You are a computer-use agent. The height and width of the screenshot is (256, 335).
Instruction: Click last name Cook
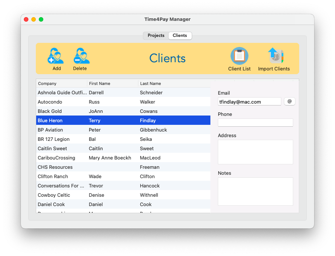[146, 204]
